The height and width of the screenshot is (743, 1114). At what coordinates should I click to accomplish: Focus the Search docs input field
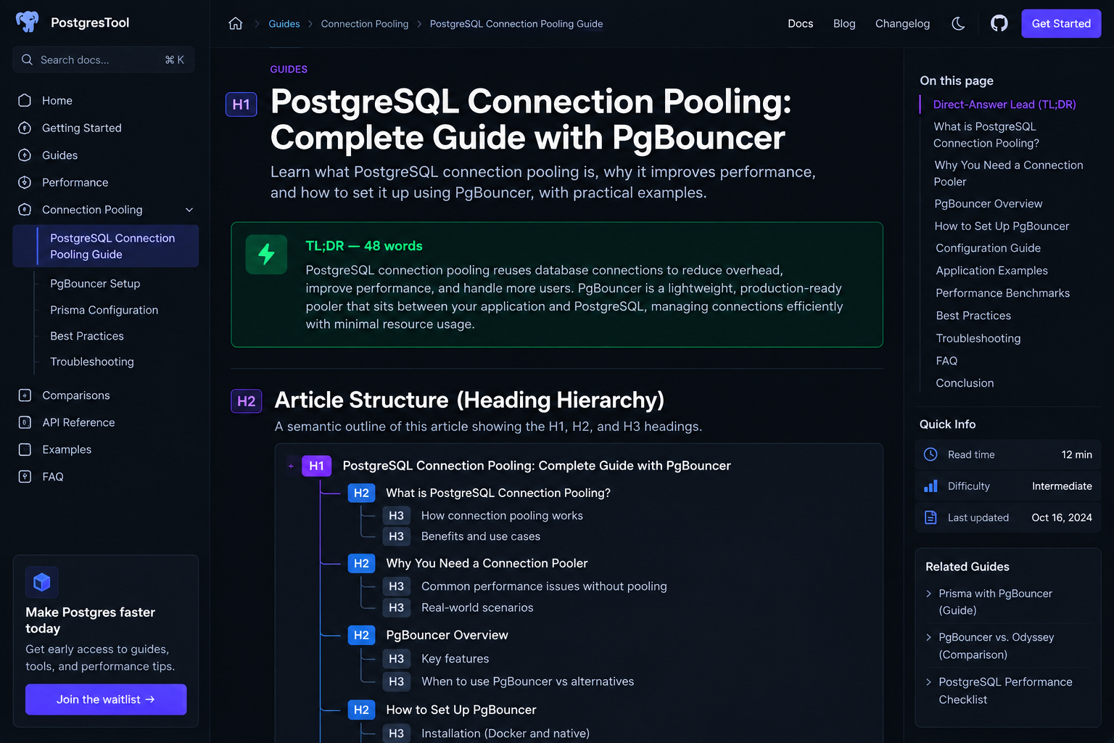104,59
